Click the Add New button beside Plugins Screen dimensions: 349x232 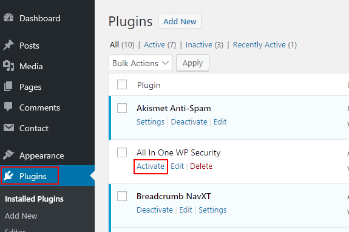pyautogui.click(x=180, y=21)
